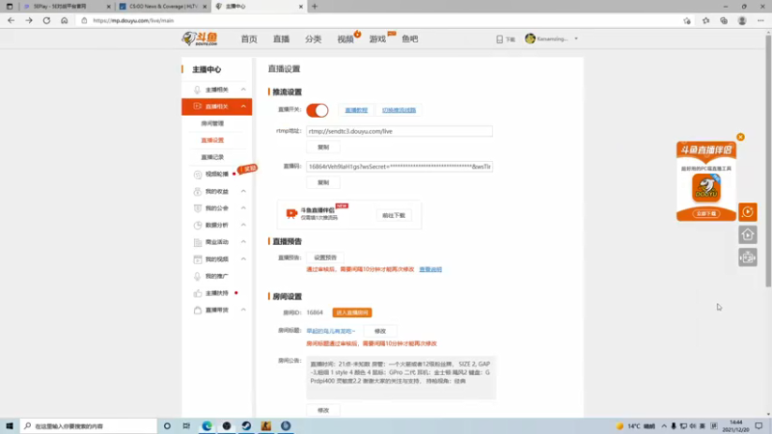Click the microphone icon beside 主播相关
This screenshot has height=434, width=772.
pyautogui.click(x=197, y=90)
